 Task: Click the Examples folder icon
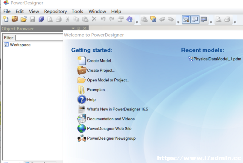[x=82, y=90]
